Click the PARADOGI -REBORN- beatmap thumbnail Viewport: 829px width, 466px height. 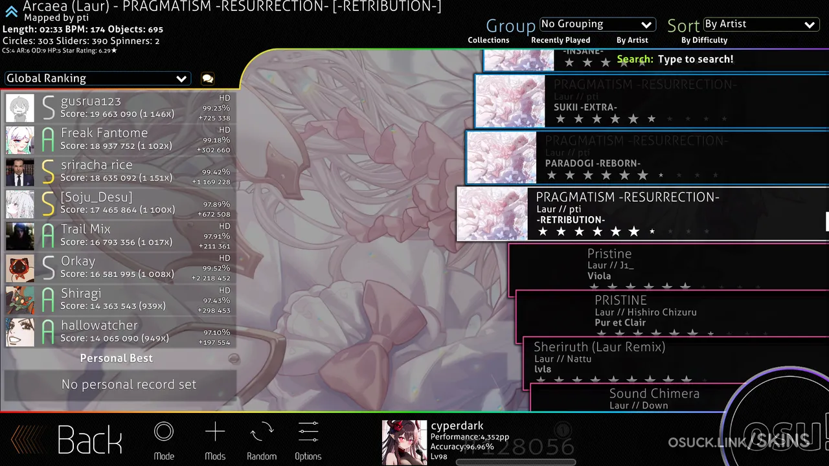[502, 158]
